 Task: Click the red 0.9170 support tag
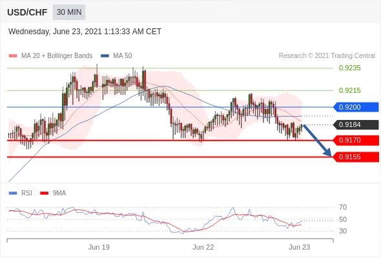pos(356,140)
